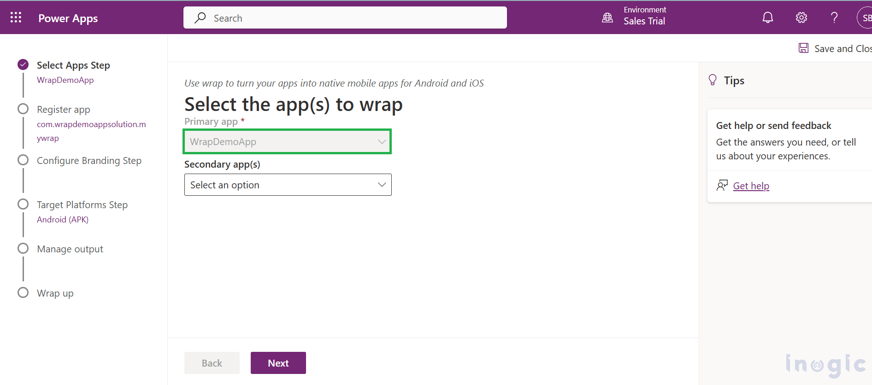Focus the Search input field

click(345, 17)
